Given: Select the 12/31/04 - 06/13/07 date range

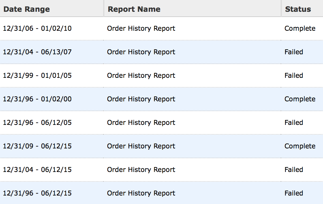Looking at the screenshot, I should pyautogui.click(x=37, y=52).
